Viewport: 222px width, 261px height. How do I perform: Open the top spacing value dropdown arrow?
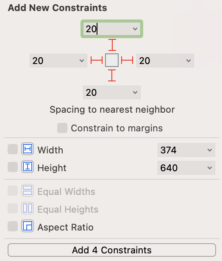(x=135, y=29)
